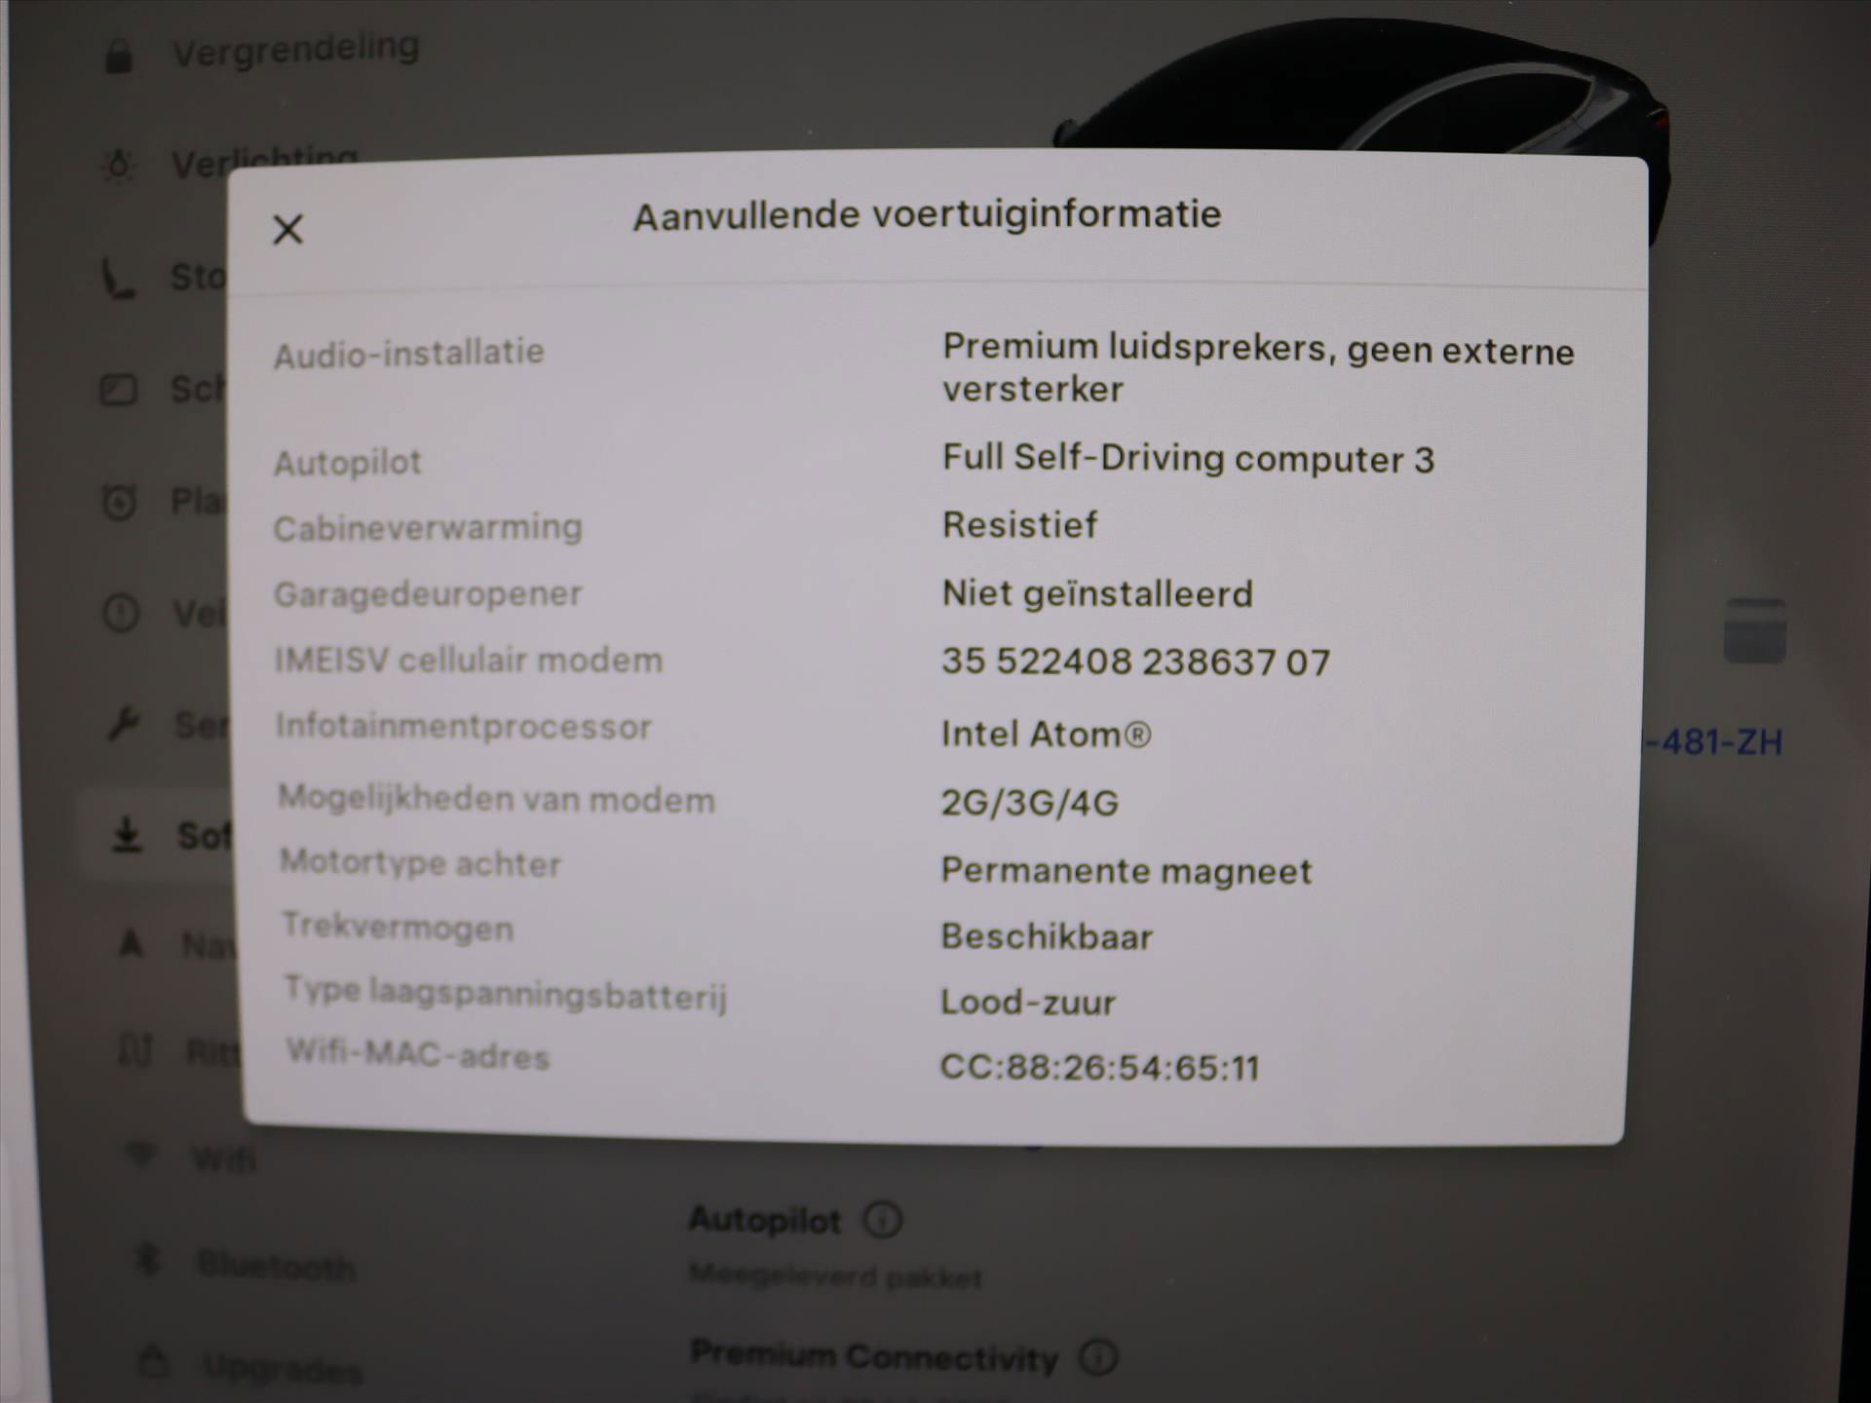Click the Niet geïnstalleerd value
The image size is (1871, 1403).
coord(1097,593)
